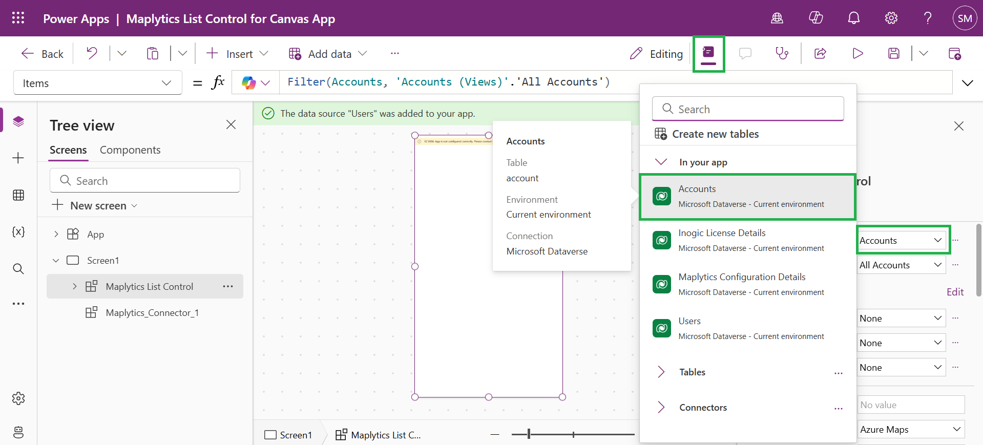Open the notifications bell
The width and height of the screenshot is (983, 445).
click(x=853, y=18)
